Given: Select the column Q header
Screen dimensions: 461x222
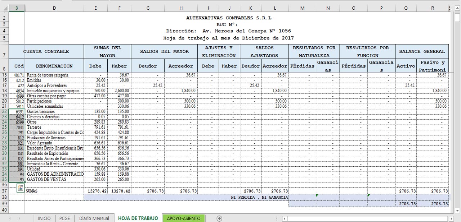Looking at the screenshot, I should click(x=406, y=8).
